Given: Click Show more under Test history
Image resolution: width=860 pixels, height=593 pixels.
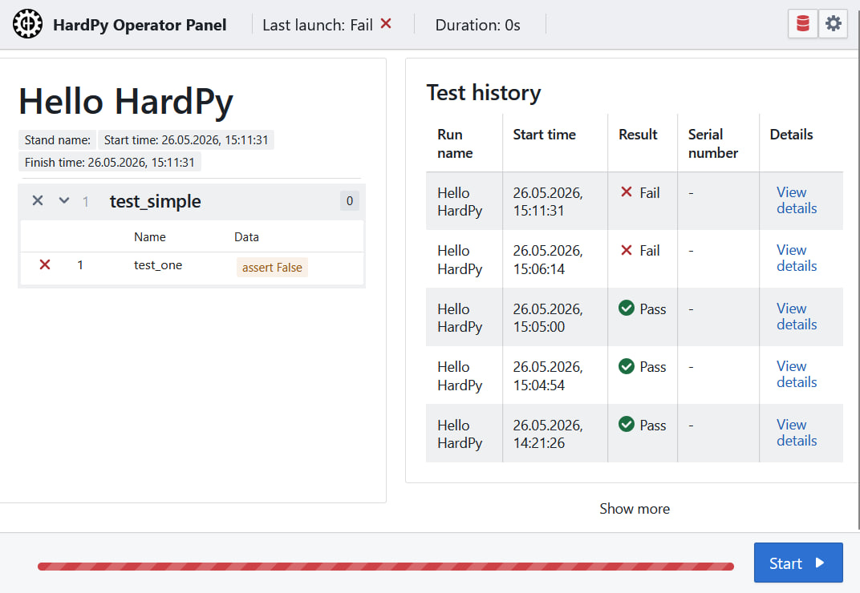Looking at the screenshot, I should (635, 509).
